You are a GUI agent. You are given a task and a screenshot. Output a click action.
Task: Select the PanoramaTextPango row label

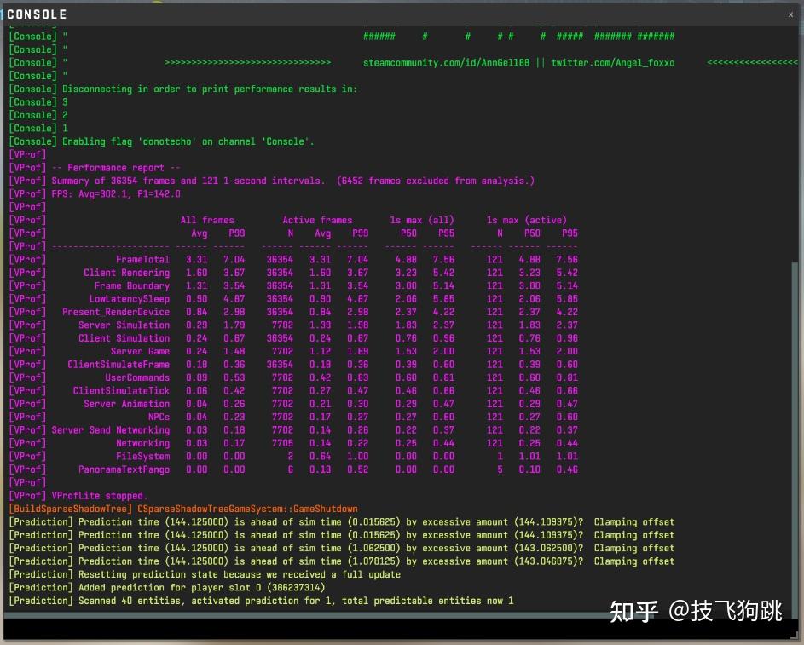pos(124,469)
